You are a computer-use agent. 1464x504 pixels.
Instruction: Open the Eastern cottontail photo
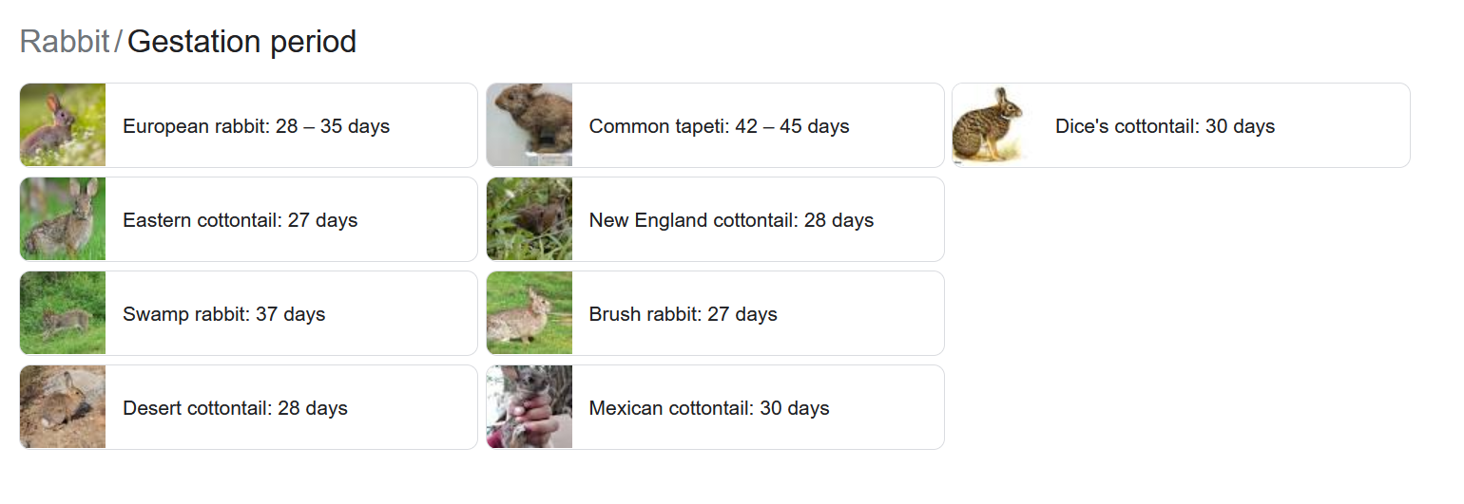63,219
